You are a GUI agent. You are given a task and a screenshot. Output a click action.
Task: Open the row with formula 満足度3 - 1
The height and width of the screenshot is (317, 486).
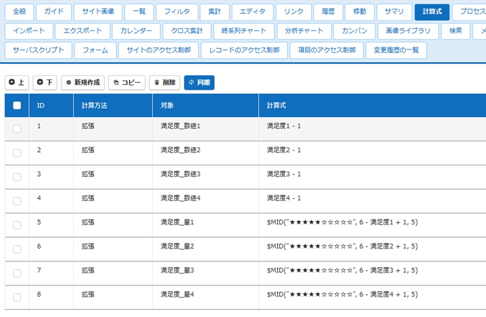(284, 174)
